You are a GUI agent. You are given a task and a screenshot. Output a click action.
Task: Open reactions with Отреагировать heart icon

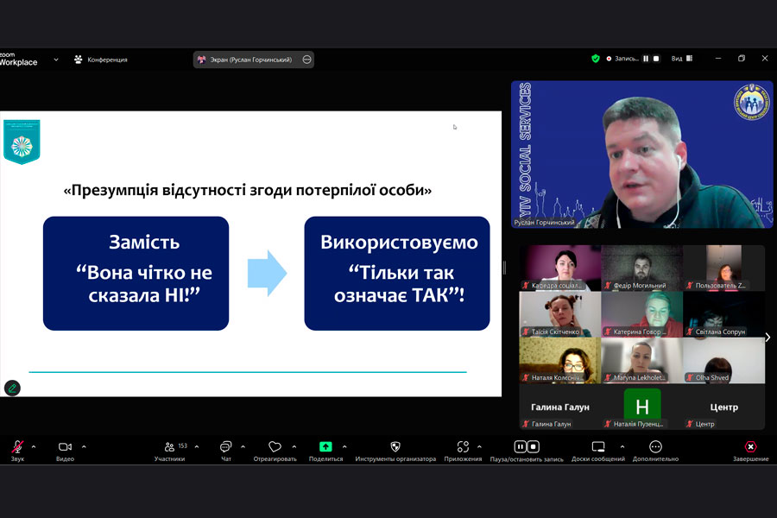(x=275, y=450)
